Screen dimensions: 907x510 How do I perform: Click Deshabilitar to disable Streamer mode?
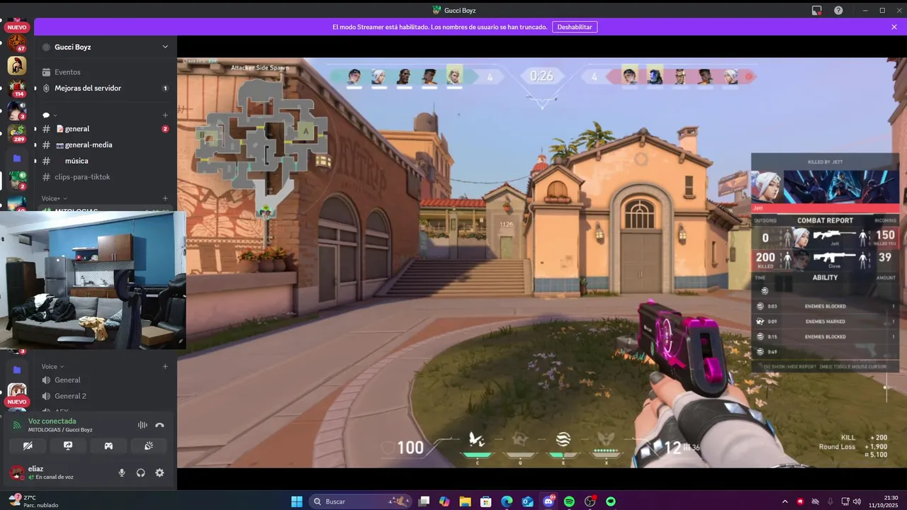[x=575, y=27]
